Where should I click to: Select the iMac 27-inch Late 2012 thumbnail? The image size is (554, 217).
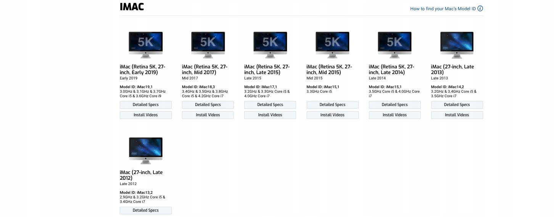146,150
